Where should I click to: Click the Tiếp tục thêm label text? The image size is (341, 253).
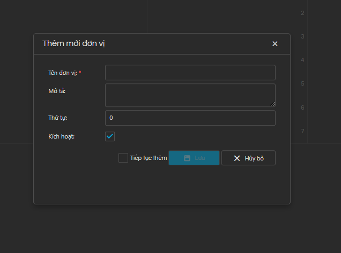[149, 158]
